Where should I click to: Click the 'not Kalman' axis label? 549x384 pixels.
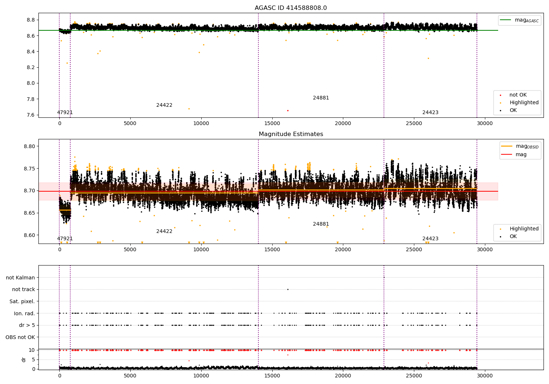tap(20, 278)
